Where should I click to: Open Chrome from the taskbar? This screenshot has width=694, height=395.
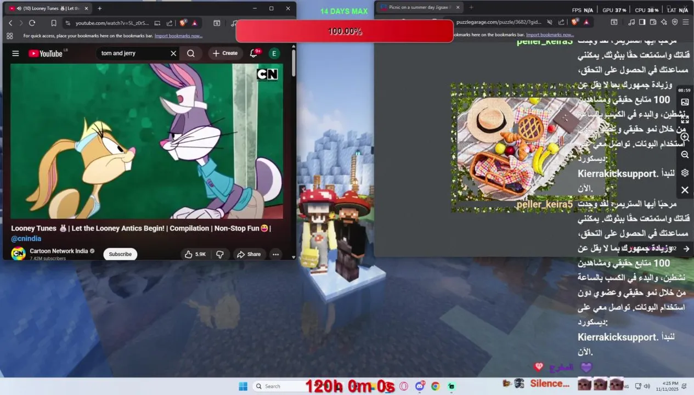435,386
